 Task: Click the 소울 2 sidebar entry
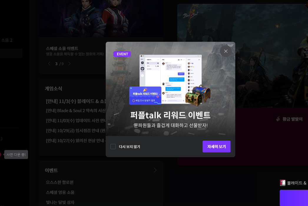point(7,40)
